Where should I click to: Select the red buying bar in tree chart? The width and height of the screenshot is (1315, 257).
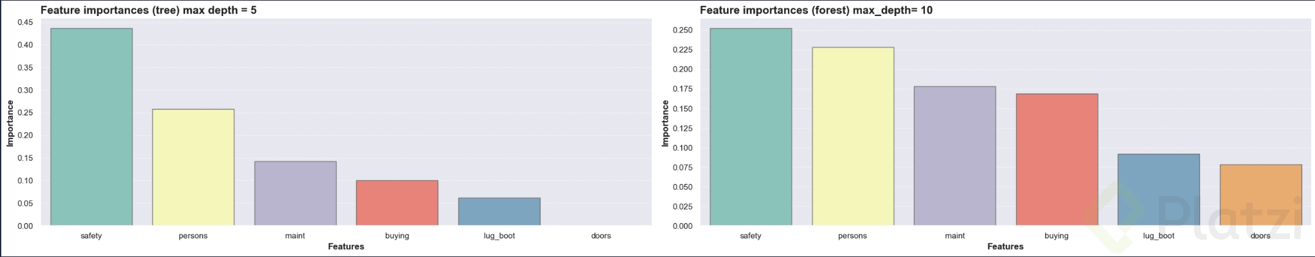[397, 203]
